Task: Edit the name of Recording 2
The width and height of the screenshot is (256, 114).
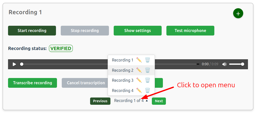Action: [139, 70]
